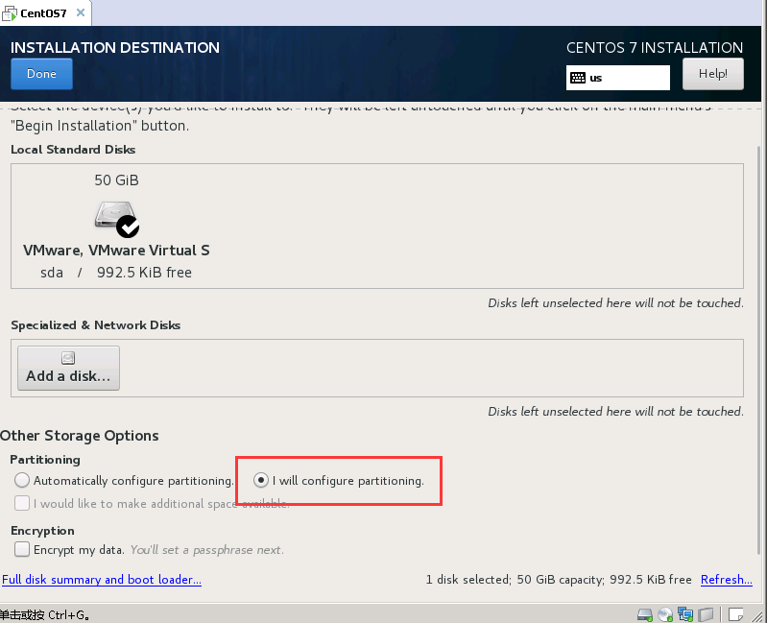
Task: Click the blue Done button
Action: (x=41, y=74)
